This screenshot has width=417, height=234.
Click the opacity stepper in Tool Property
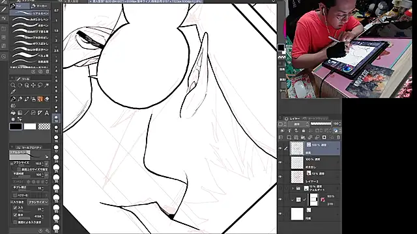point(43,175)
